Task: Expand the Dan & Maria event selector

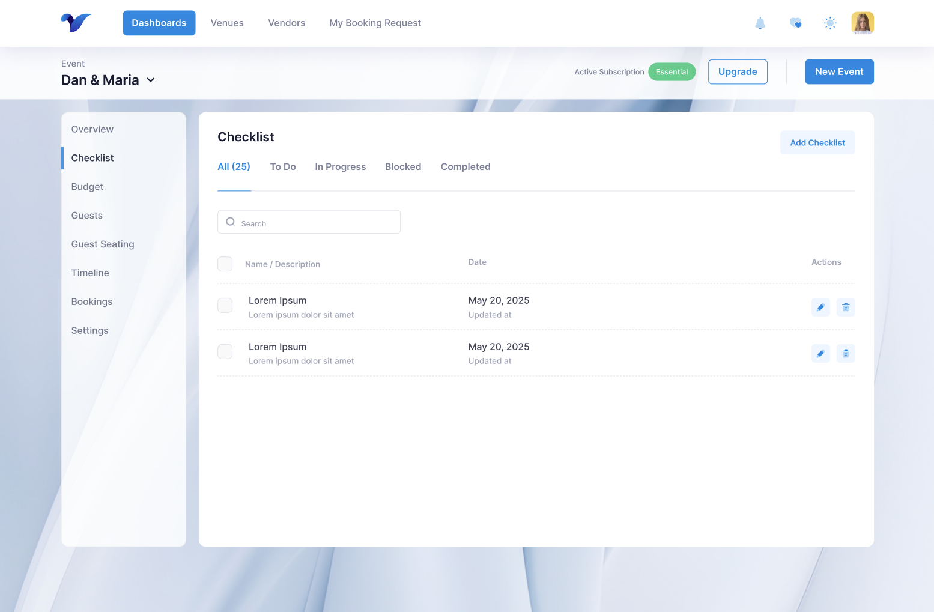Action: click(150, 80)
